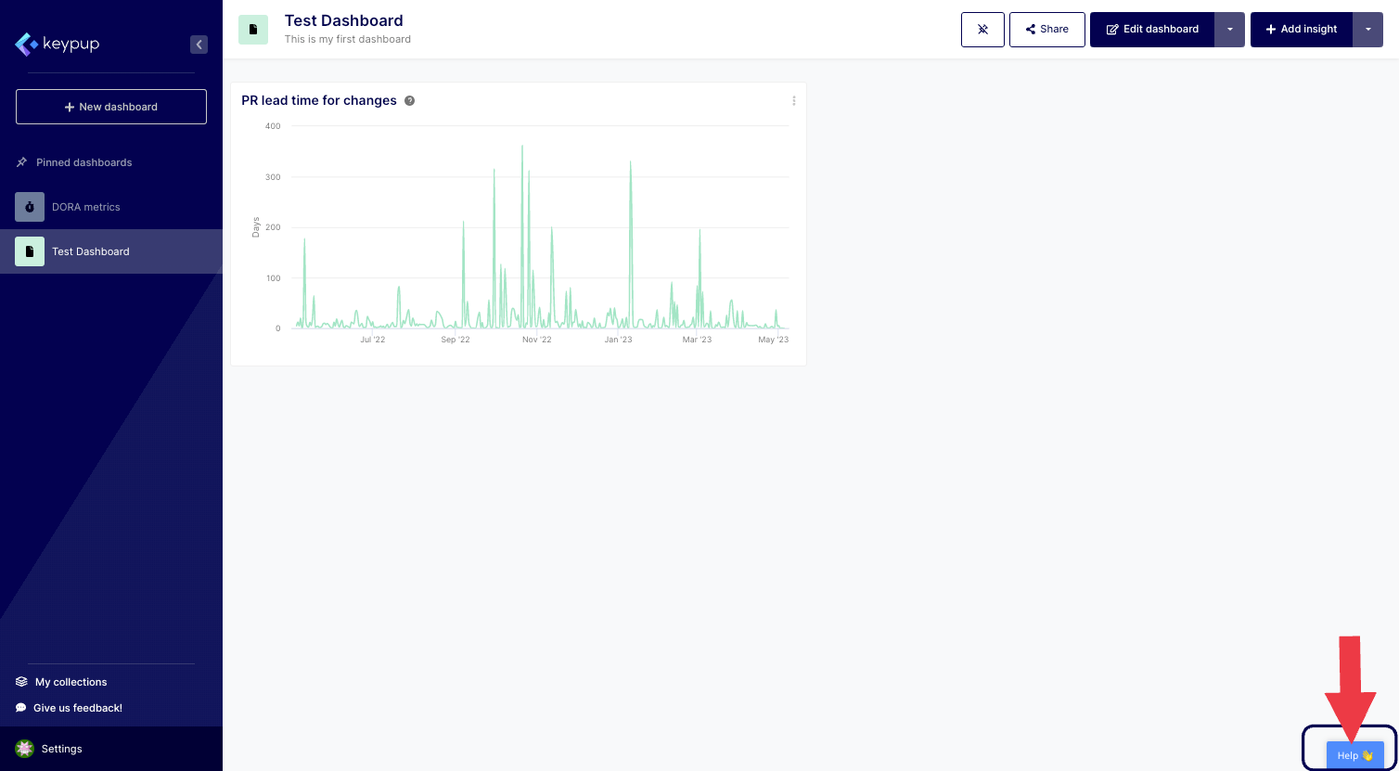The height and width of the screenshot is (771, 1399).
Task: Show help tooltip for PR lead time
Action: [x=409, y=101]
